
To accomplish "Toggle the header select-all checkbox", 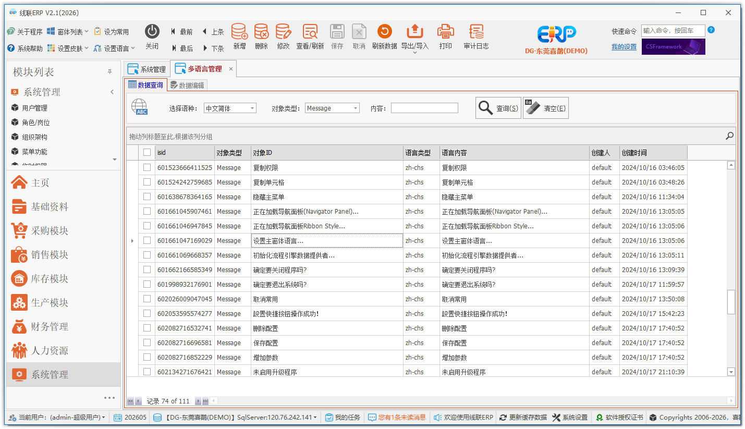I will 147,152.
